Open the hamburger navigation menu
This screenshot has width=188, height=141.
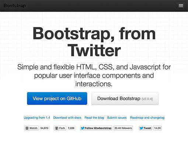point(181,6)
